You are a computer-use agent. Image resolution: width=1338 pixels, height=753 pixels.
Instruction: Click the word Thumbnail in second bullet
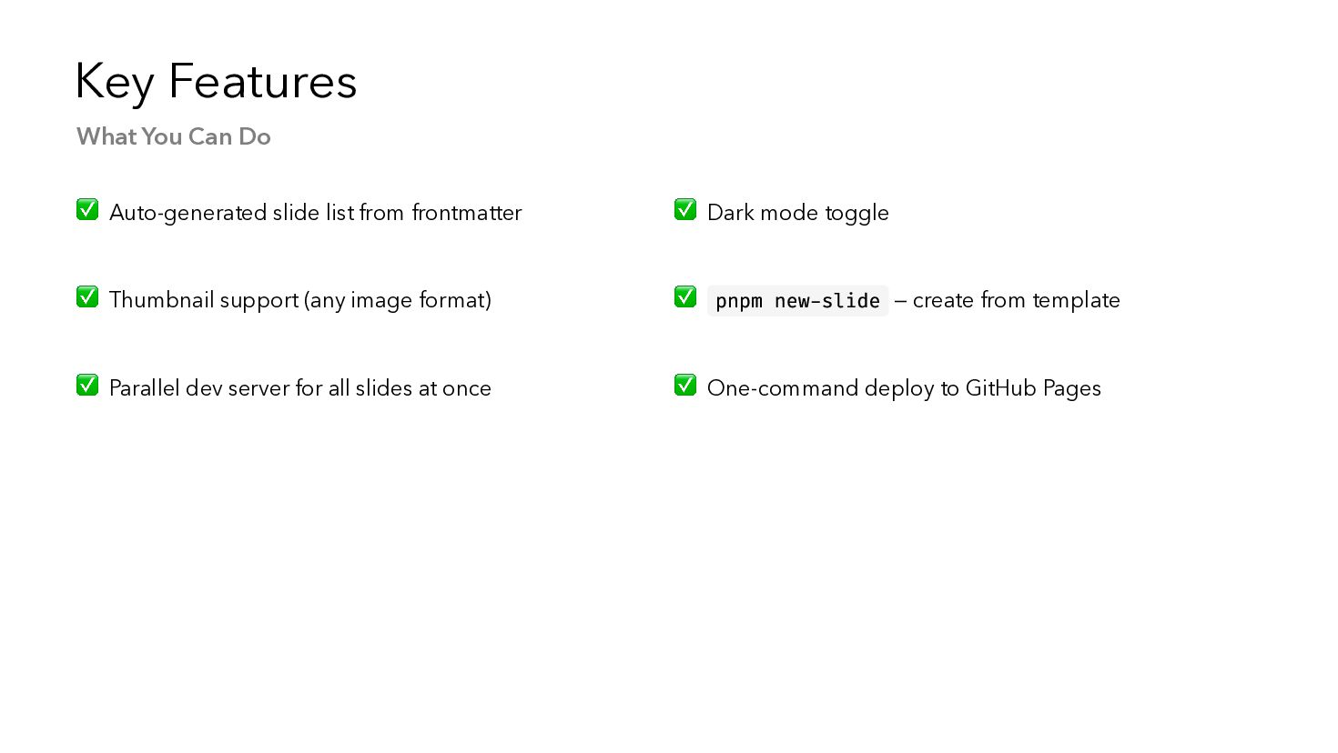point(153,300)
